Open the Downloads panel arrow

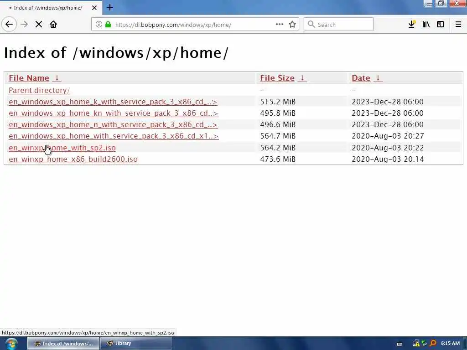[x=412, y=25]
